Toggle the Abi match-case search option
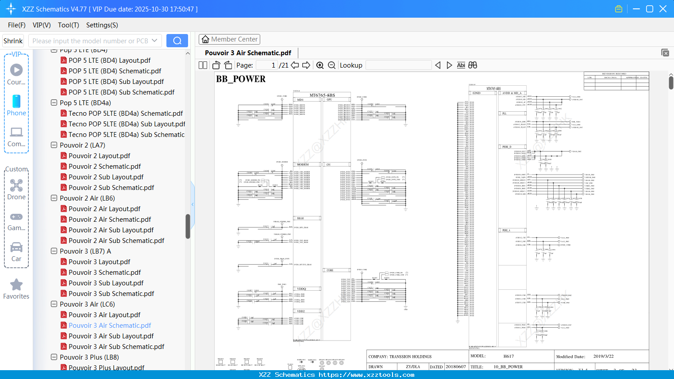This screenshot has height=379, width=674. coord(461,65)
